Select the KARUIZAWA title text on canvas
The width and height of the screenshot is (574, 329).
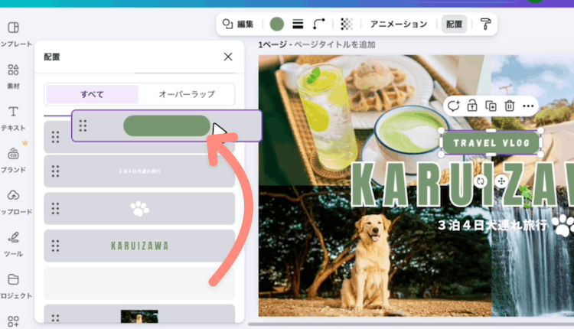pos(462,185)
